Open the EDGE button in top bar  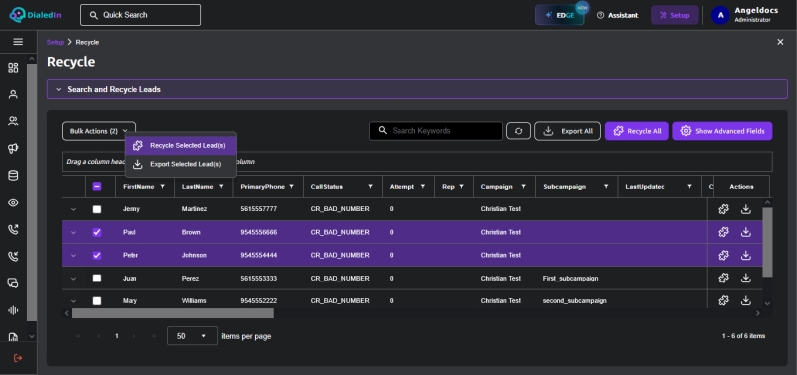[x=560, y=15]
